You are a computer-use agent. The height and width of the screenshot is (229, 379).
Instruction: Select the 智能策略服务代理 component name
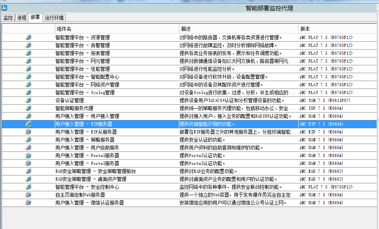click(x=74, y=108)
